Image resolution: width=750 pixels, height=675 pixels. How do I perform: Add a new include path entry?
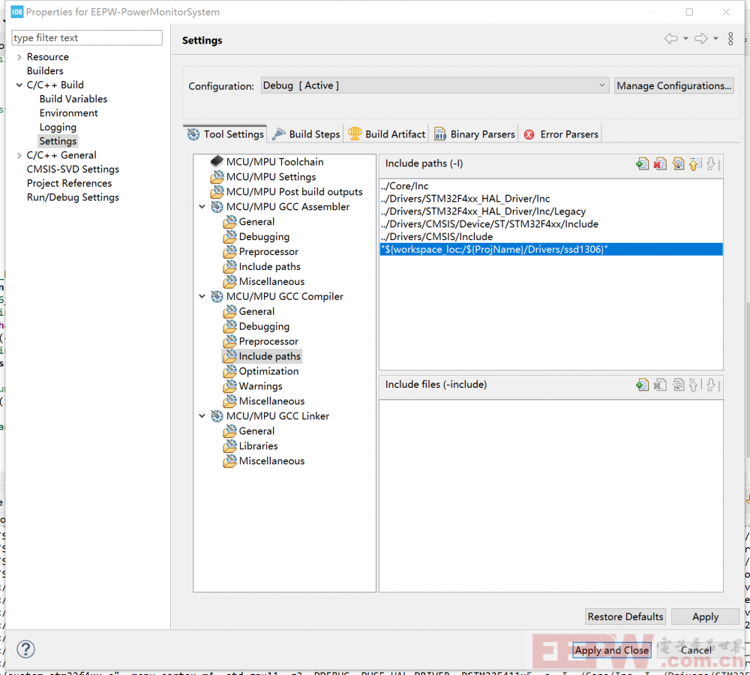(x=643, y=163)
